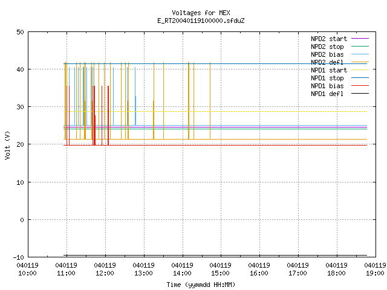Click the y-axis tick label 30
This screenshot has height=290, width=387.
tap(20, 107)
